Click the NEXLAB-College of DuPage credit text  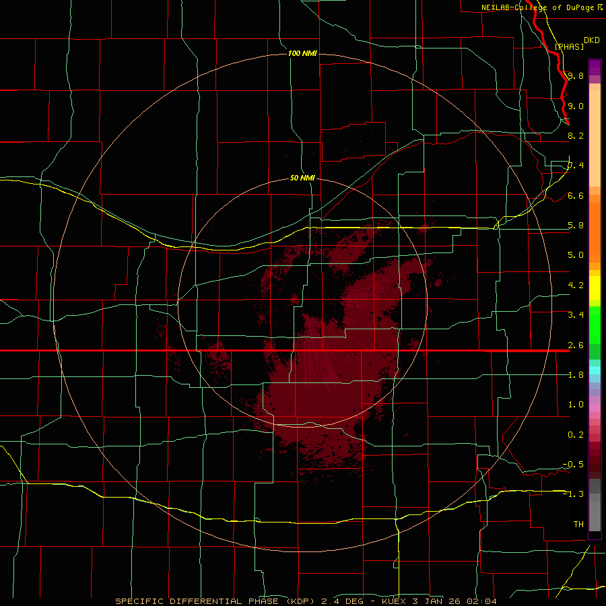pos(537,7)
